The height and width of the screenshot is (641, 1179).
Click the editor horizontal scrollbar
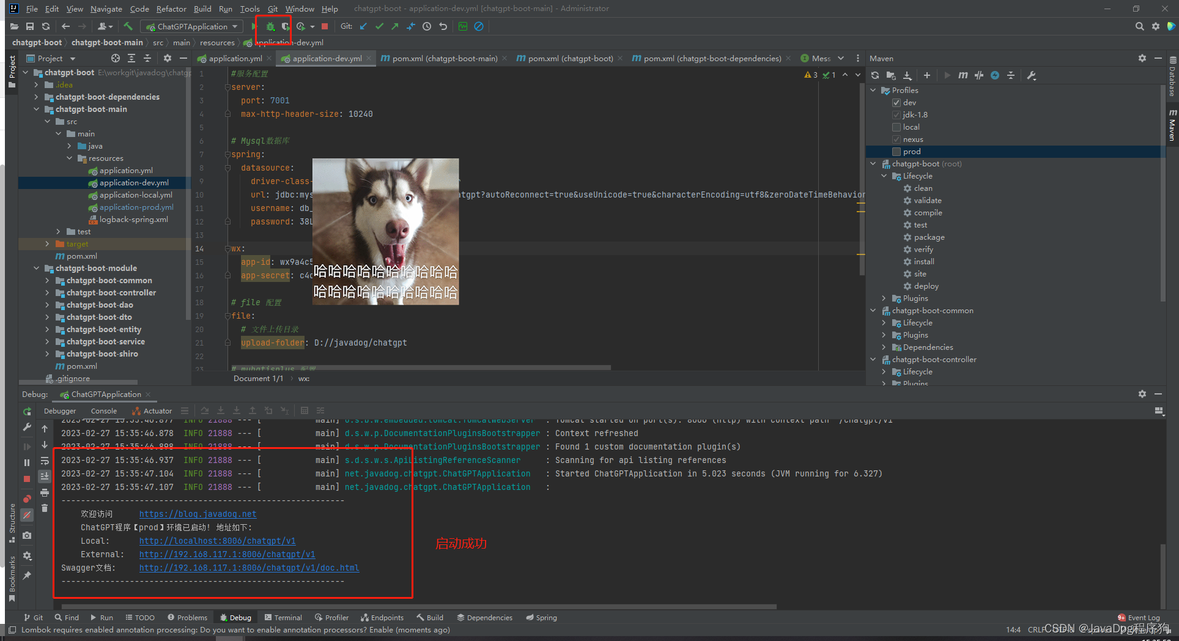421,368
